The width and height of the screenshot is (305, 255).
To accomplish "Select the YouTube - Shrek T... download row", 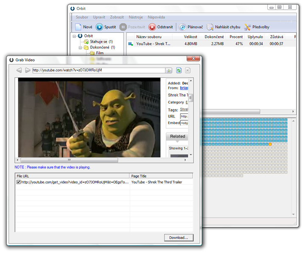I will (x=211, y=44).
